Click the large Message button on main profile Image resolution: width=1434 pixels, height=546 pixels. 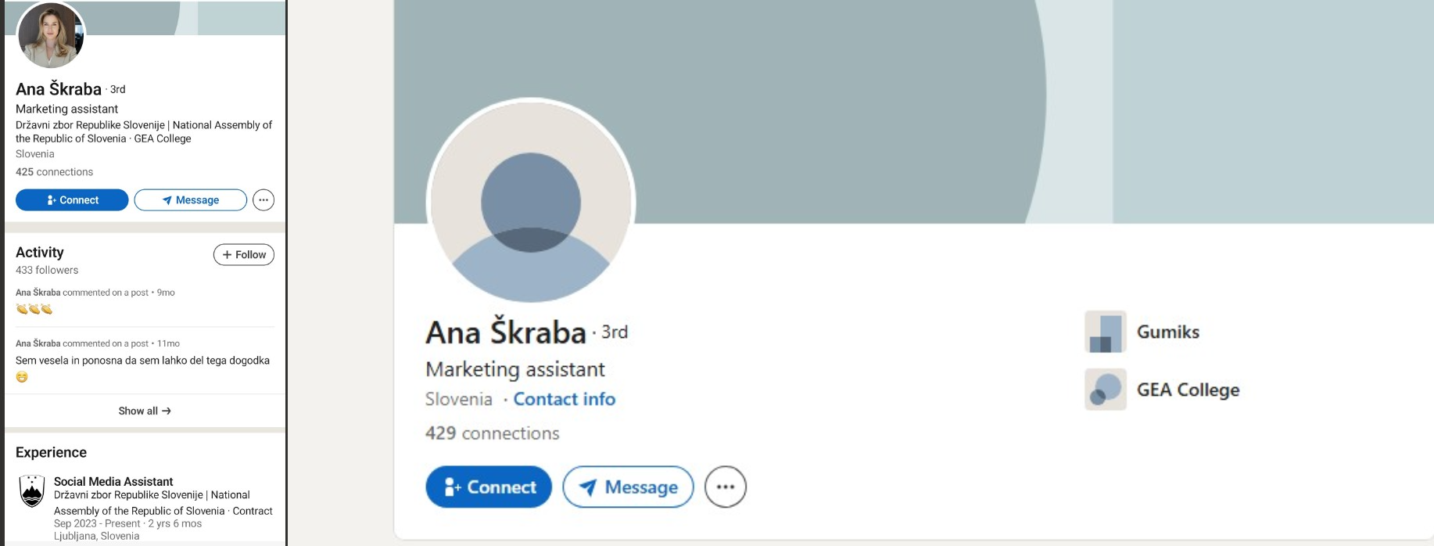click(628, 487)
